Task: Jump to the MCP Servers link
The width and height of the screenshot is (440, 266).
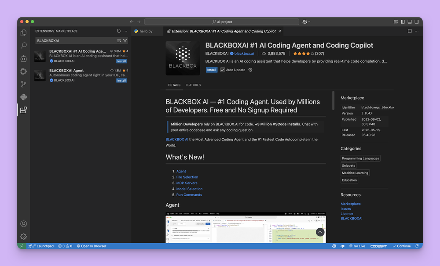Action: coord(187,183)
